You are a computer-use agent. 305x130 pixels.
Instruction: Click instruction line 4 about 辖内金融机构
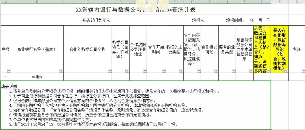pos(98,106)
